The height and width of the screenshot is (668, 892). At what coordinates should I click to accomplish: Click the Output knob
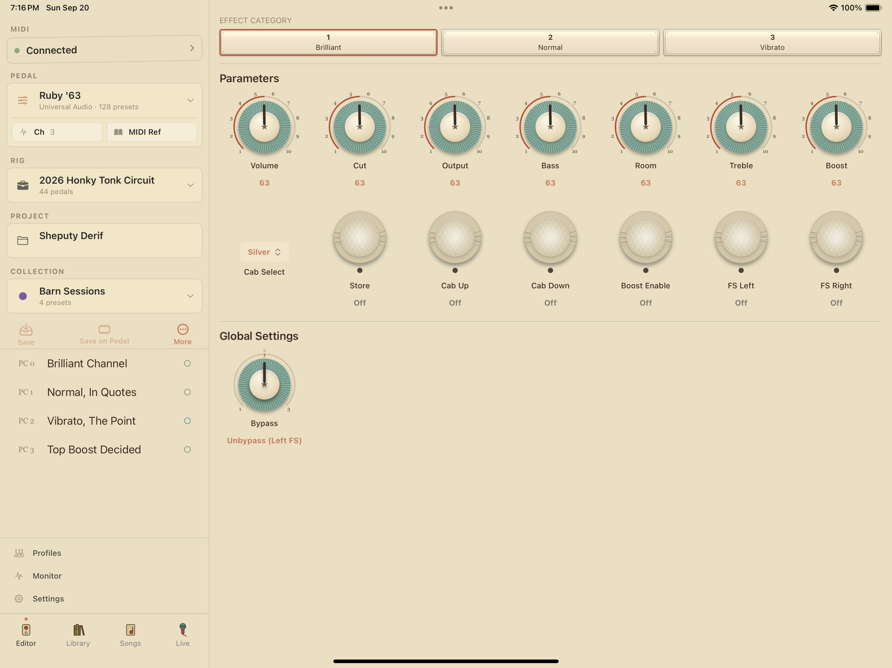tap(455, 127)
